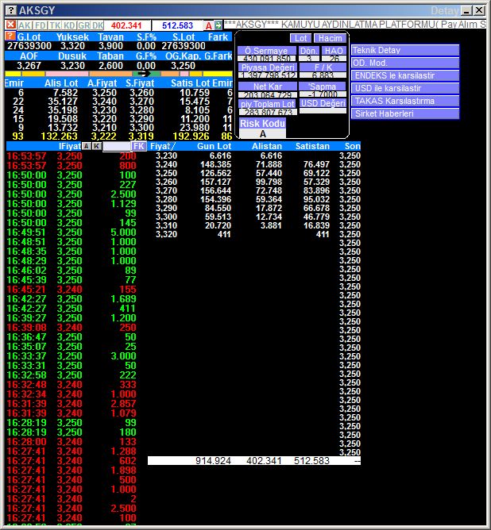Select the TK toolbar button
The width and height of the screenshot is (491, 530).
55,25
